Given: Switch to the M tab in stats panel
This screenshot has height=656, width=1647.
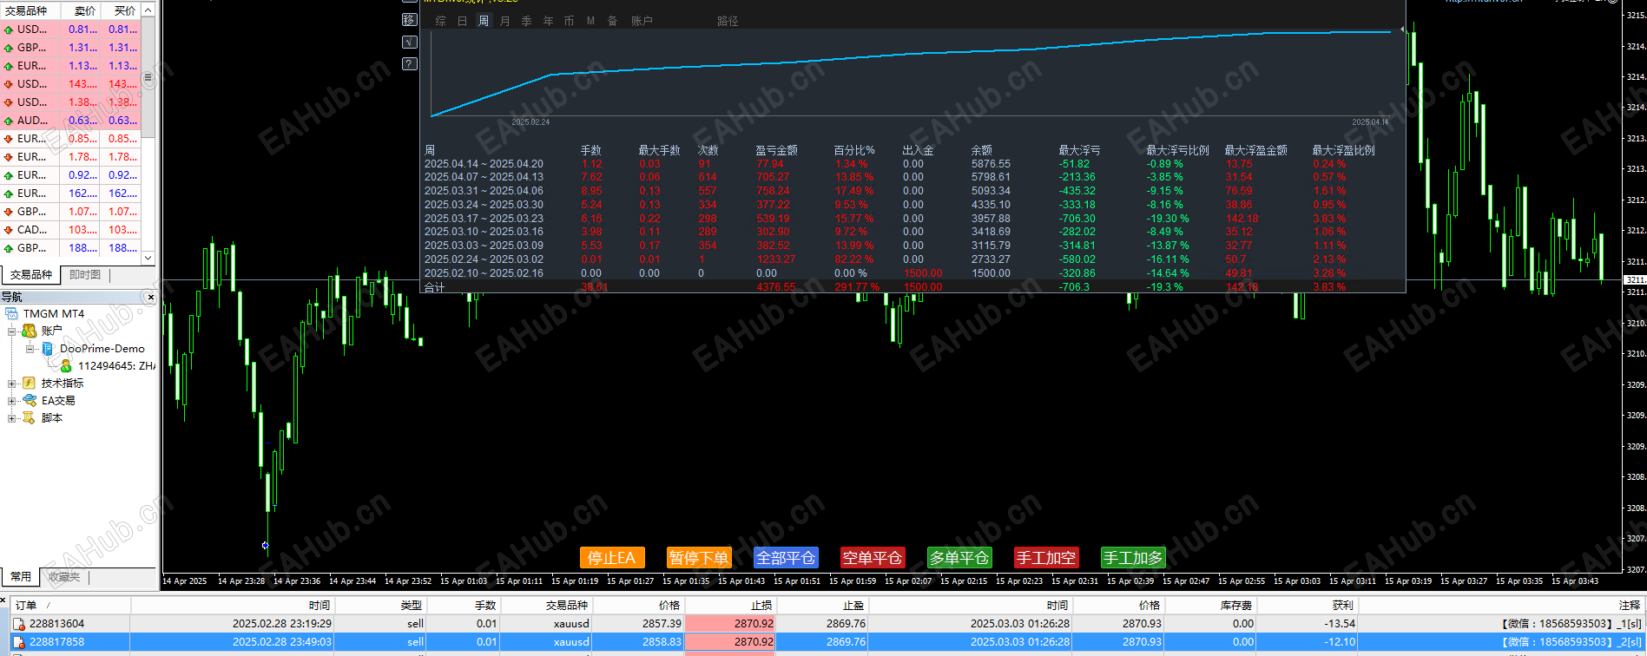Looking at the screenshot, I should [591, 21].
